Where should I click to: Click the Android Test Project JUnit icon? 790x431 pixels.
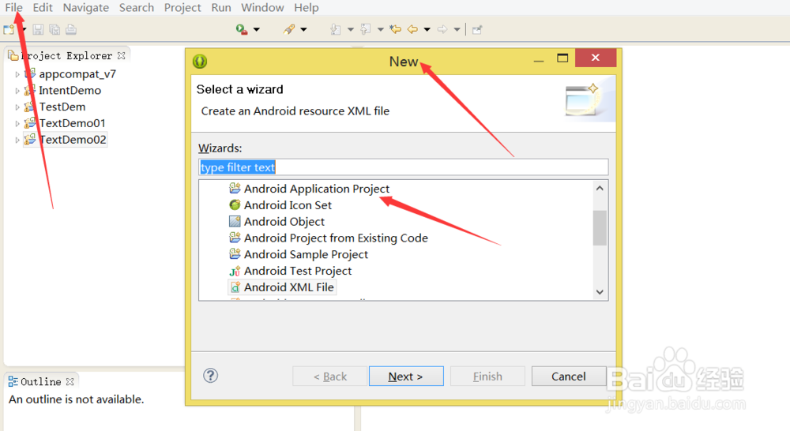point(235,271)
